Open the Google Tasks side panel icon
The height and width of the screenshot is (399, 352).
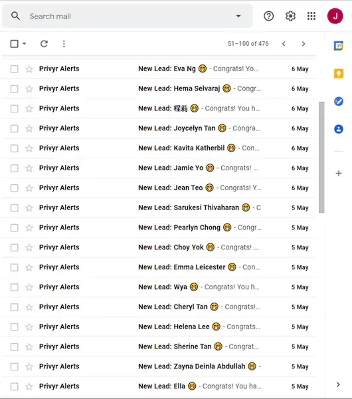(339, 102)
